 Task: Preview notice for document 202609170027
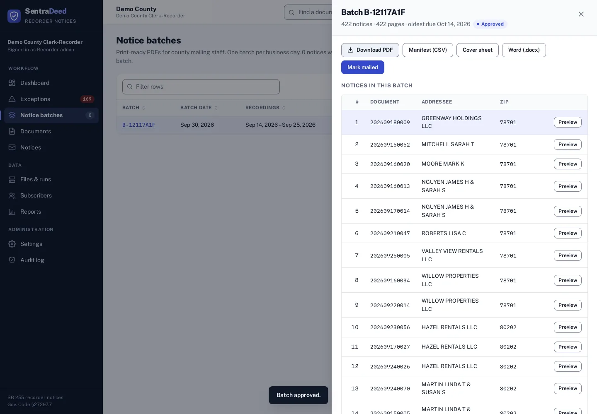tap(568, 347)
